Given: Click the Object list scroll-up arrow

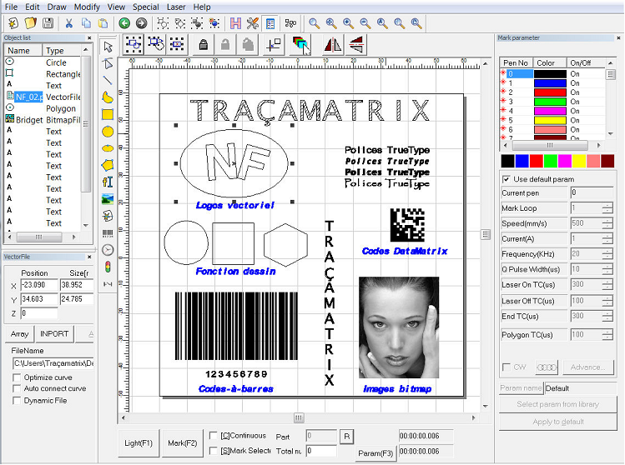Looking at the screenshot, I should pyautogui.click(x=86, y=50).
